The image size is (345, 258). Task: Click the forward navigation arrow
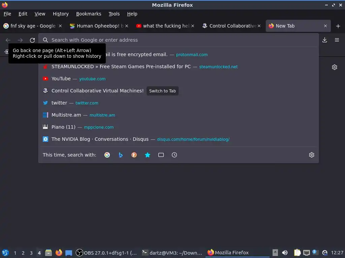click(x=20, y=40)
